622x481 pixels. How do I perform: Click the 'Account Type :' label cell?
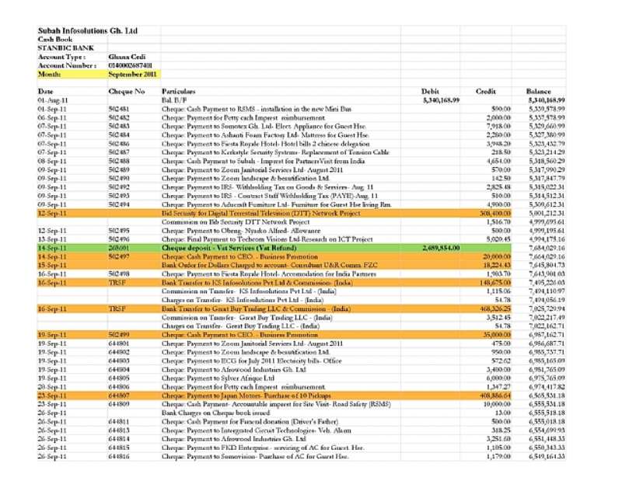(x=61, y=57)
